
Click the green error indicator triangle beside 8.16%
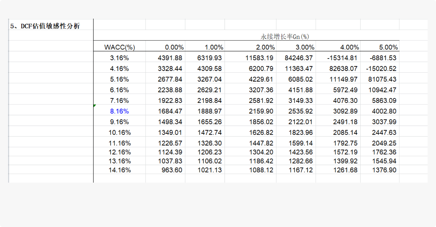94,106
